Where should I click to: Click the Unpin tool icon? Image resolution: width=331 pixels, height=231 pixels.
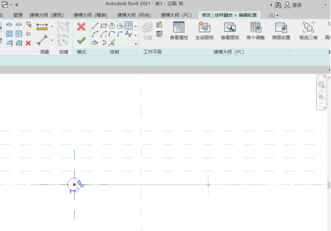[29, 24]
